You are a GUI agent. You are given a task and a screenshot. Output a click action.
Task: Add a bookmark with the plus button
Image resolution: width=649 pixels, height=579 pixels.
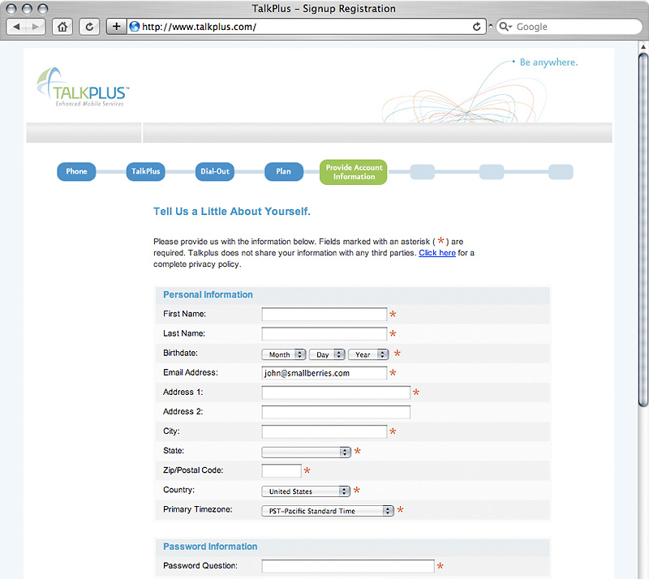coord(116,27)
